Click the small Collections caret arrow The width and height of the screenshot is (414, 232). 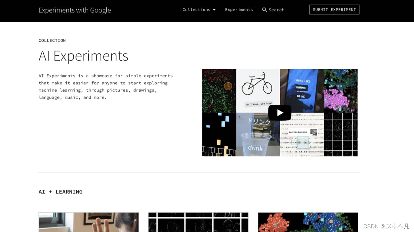pyautogui.click(x=214, y=10)
